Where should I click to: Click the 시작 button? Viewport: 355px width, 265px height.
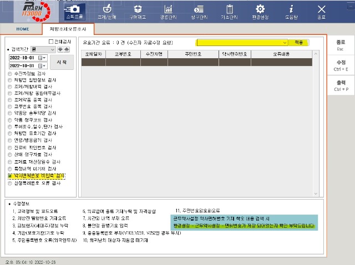point(62,62)
